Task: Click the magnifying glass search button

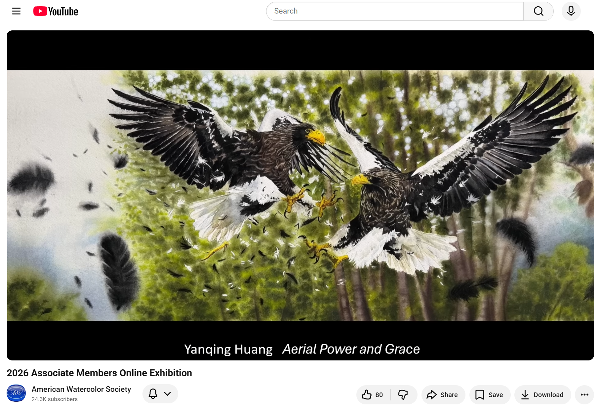Action: pos(539,11)
